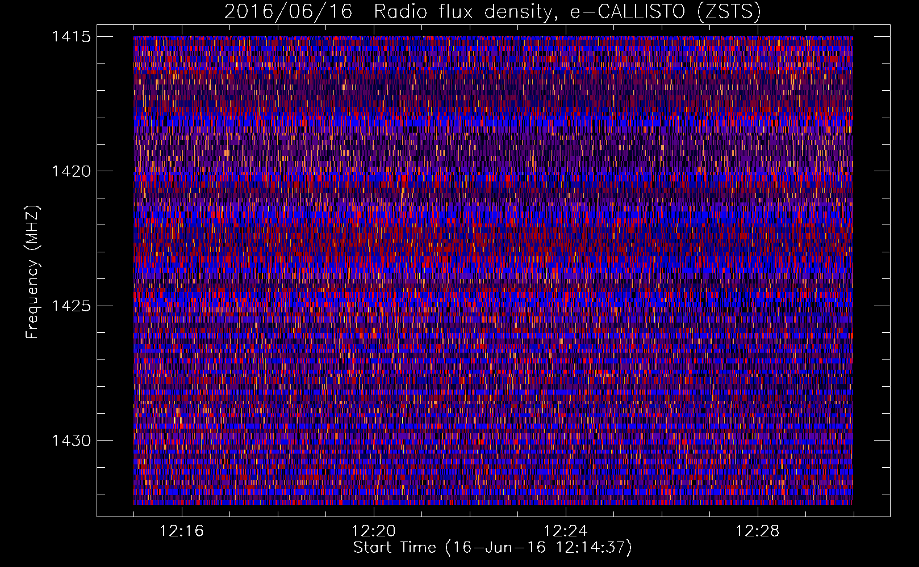Click the 12:20 time tick label

(x=374, y=531)
